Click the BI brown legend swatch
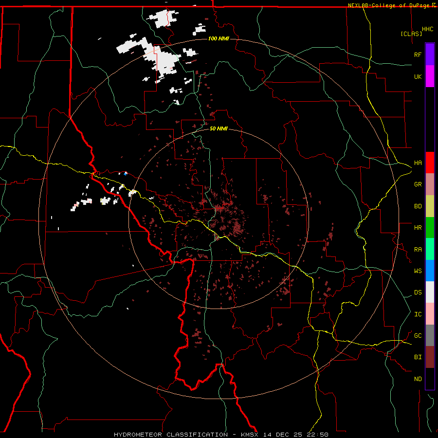The width and height of the screenshot is (438, 438). pos(430,357)
